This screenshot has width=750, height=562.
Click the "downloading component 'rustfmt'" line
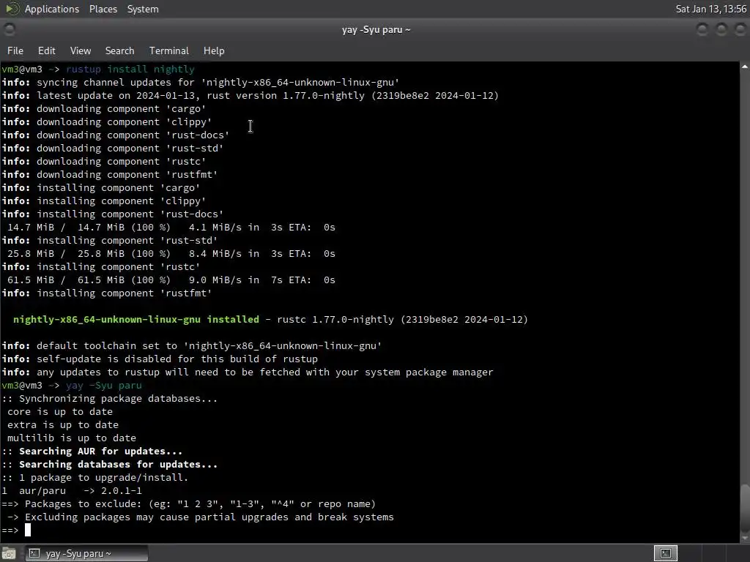[x=110, y=174]
